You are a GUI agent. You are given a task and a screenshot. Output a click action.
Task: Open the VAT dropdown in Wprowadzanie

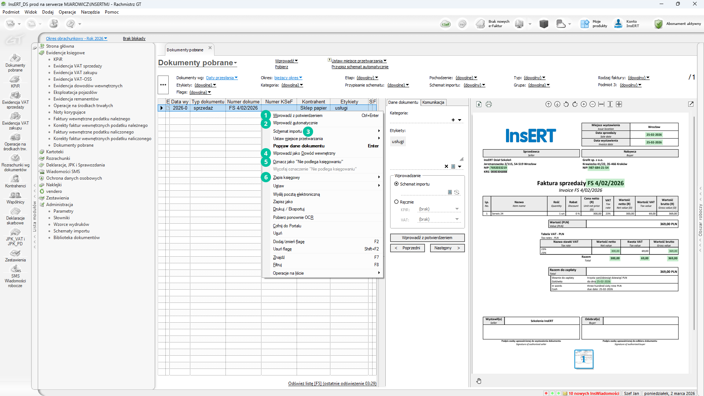tap(457, 219)
